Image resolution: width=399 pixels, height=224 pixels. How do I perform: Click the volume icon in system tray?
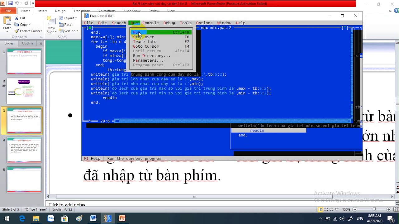342,218
